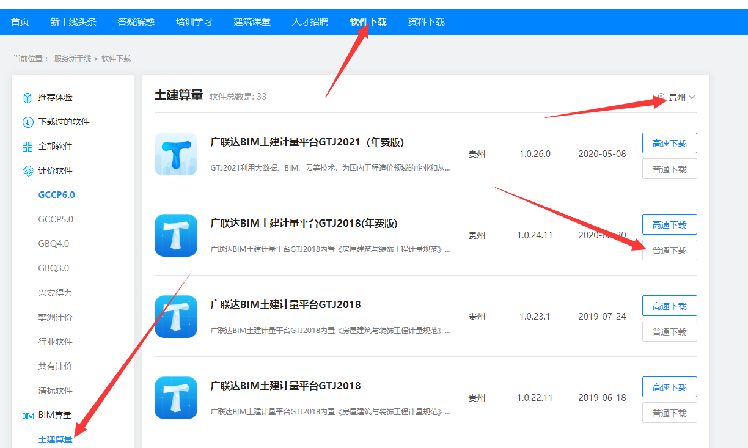The height and width of the screenshot is (448, 748).
Task: Go to the 首页 nav tab
Action: pyautogui.click(x=20, y=22)
